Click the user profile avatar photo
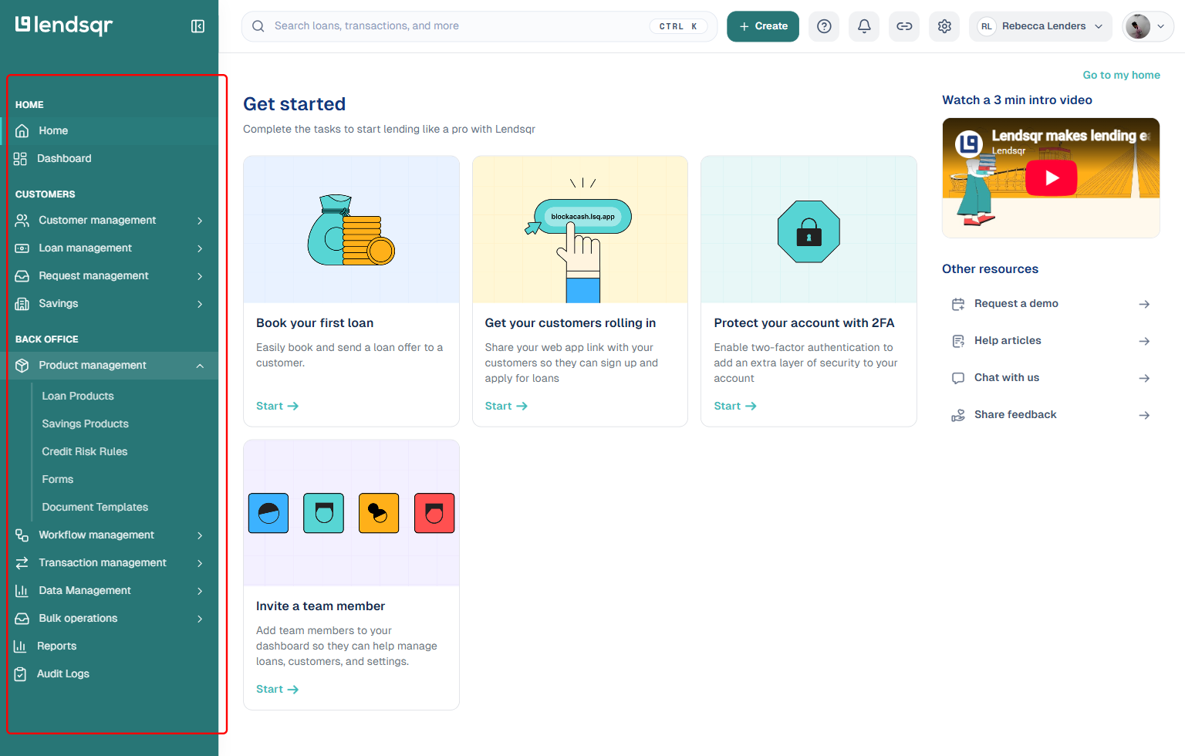The image size is (1185, 756). [1138, 26]
